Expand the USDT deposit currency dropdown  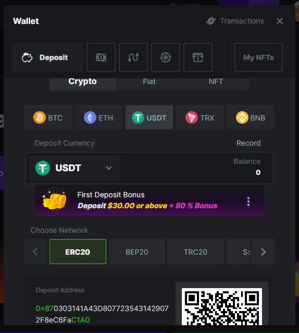(x=74, y=168)
